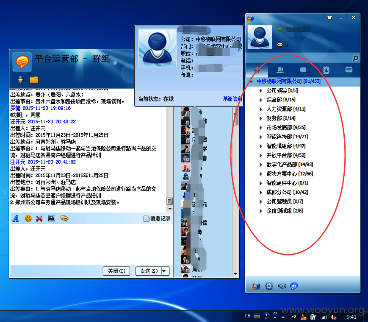Select 成都分公司 [10/42] text
Screen dimensions: 368x322
point(287,192)
